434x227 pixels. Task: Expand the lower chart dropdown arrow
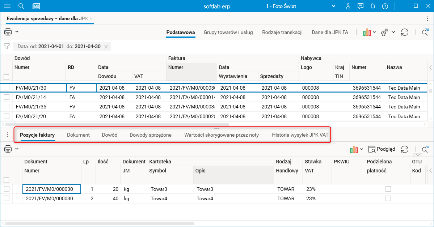pyautogui.click(x=362, y=149)
